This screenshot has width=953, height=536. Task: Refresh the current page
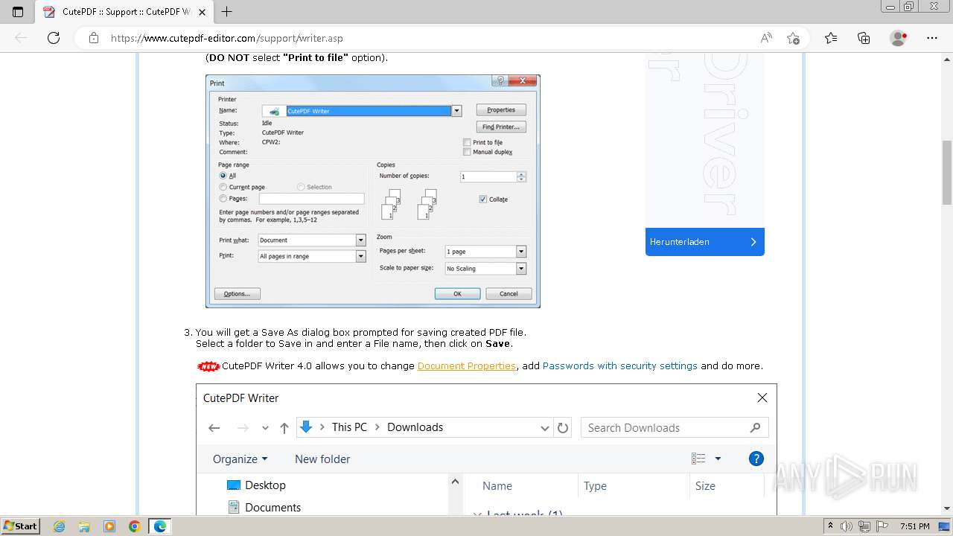click(x=54, y=38)
